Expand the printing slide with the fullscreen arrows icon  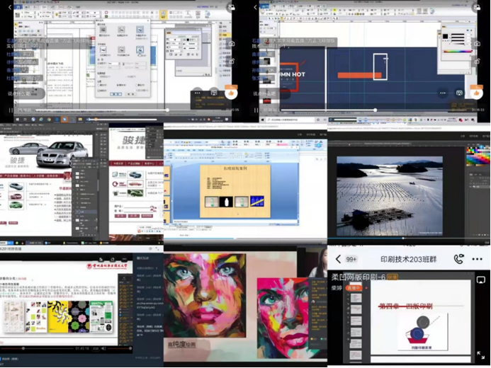[x=480, y=355]
